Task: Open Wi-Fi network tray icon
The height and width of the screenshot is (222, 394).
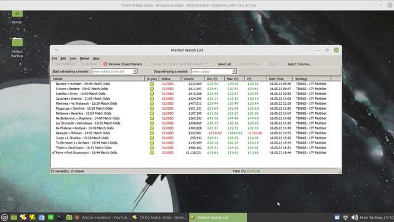Action: [345, 218]
